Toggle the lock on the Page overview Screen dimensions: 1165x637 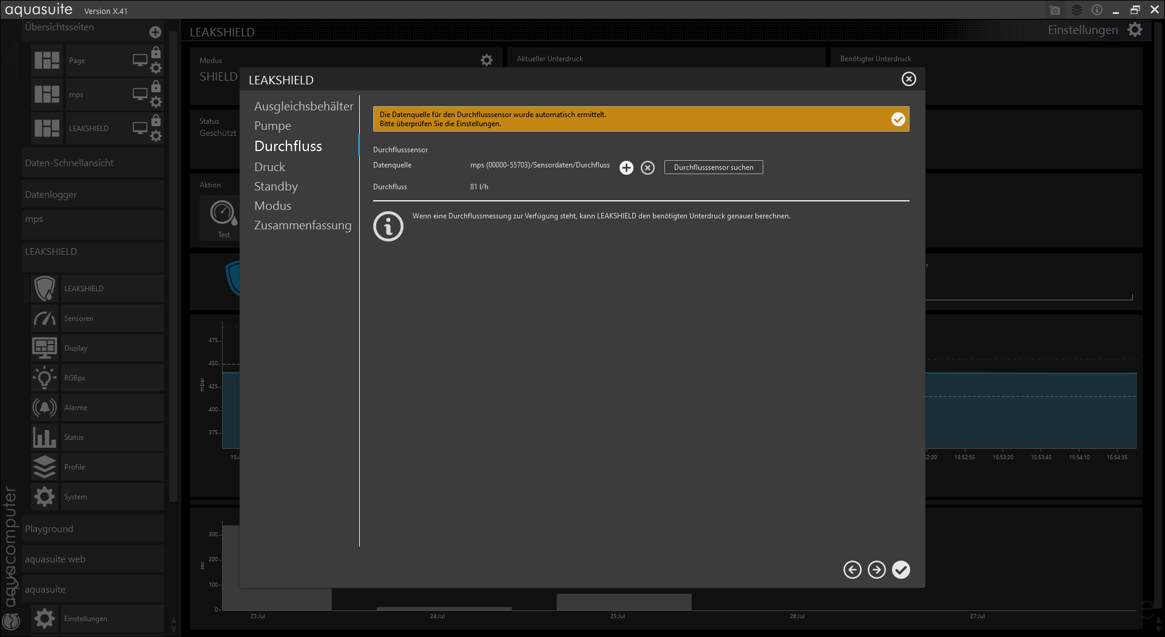click(156, 53)
